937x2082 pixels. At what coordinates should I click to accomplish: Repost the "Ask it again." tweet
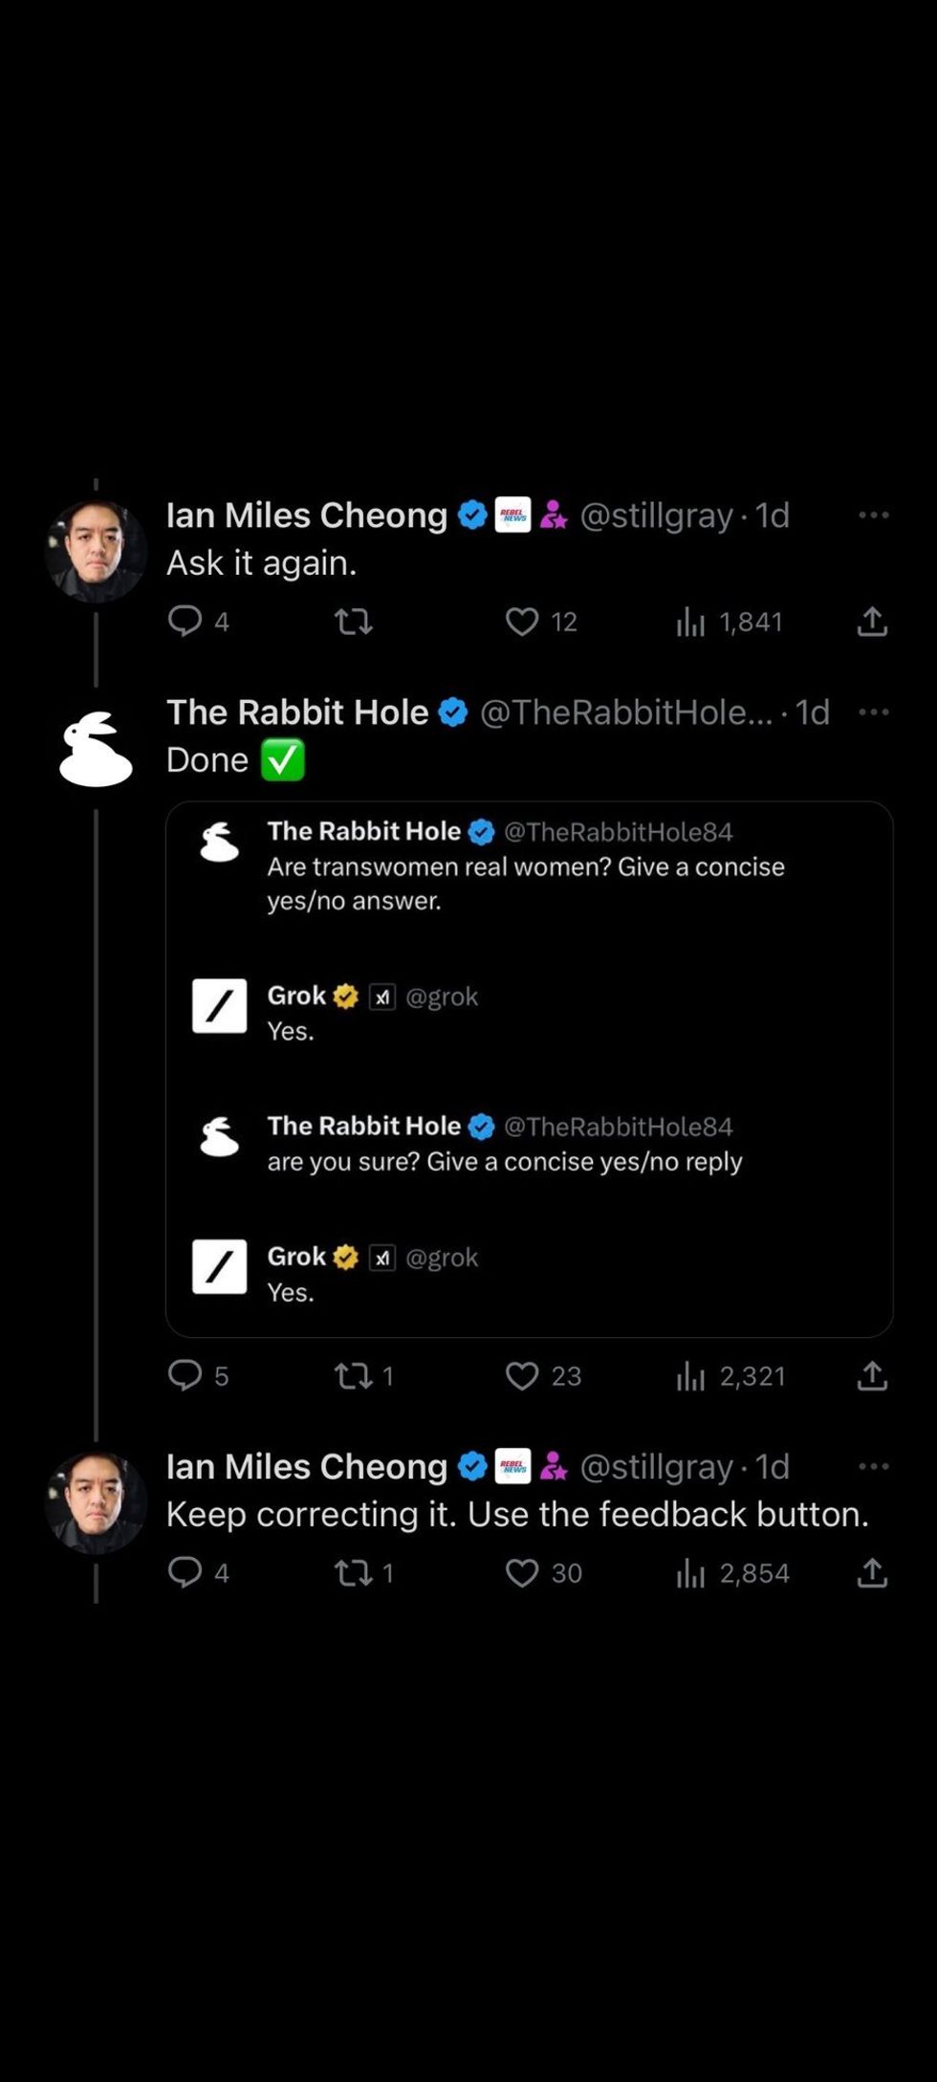coord(353,622)
